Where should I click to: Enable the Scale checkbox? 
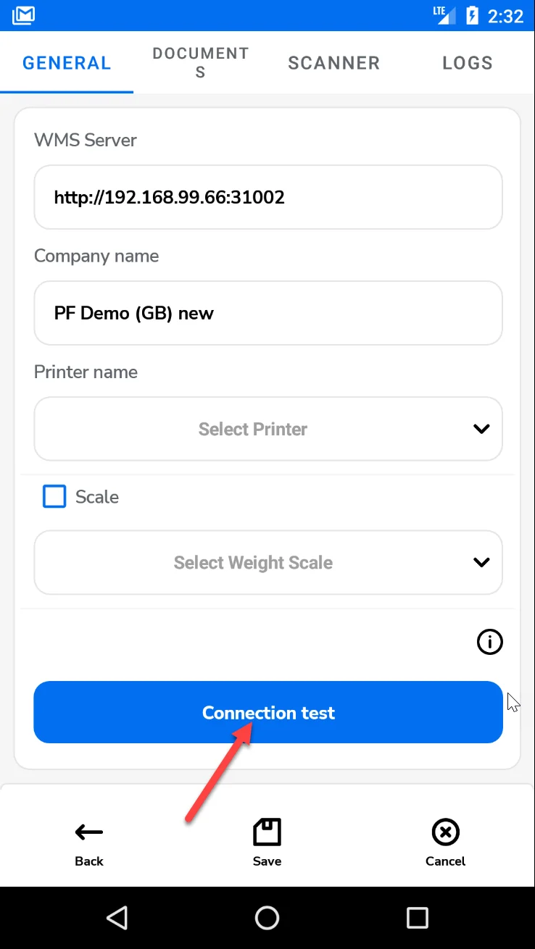[54, 497]
